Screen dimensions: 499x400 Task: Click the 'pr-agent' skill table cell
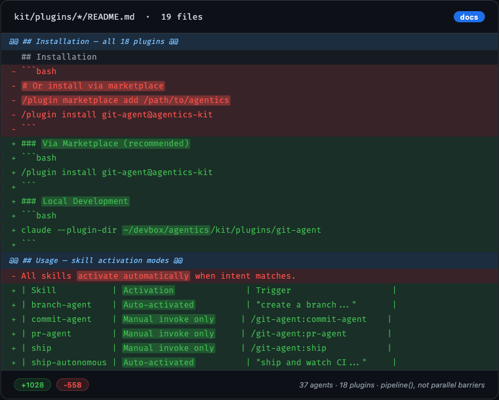coord(51,334)
